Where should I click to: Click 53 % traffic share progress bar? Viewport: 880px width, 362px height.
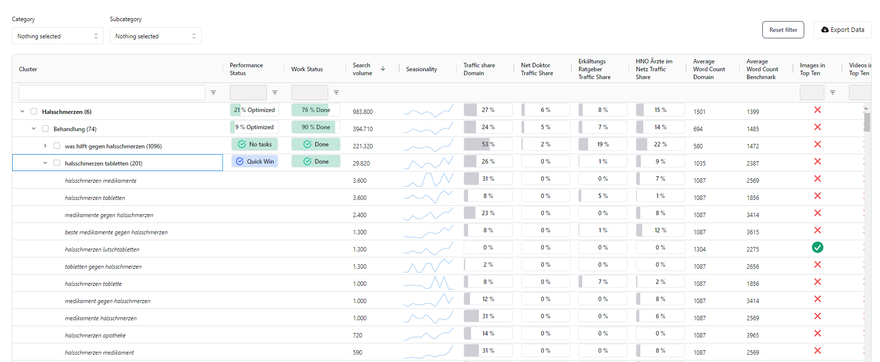pyautogui.click(x=488, y=144)
